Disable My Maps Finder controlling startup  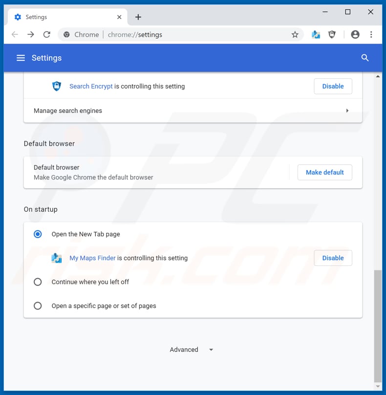tap(333, 258)
